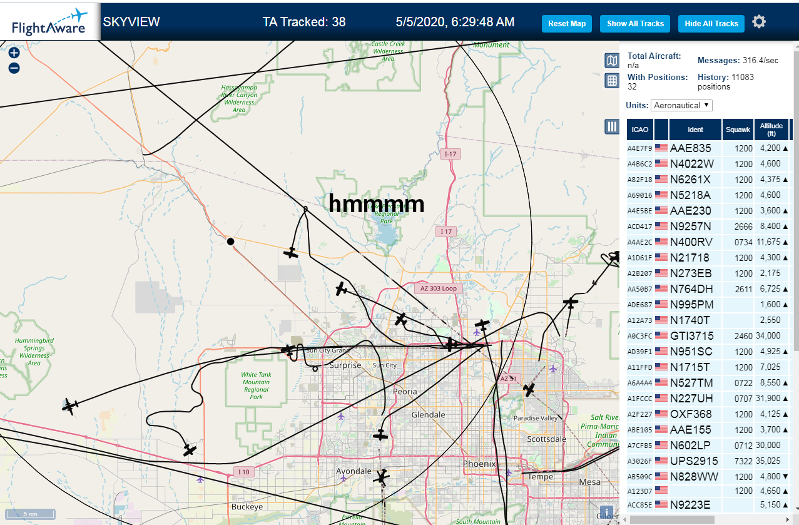
Task: Select the N828WW aircraft row
Action: point(710,477)
